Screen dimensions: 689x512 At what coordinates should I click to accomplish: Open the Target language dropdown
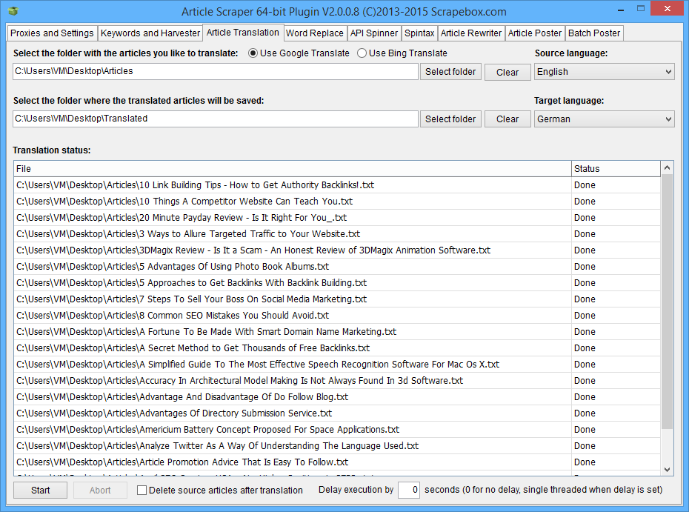(x=604, y=119)
